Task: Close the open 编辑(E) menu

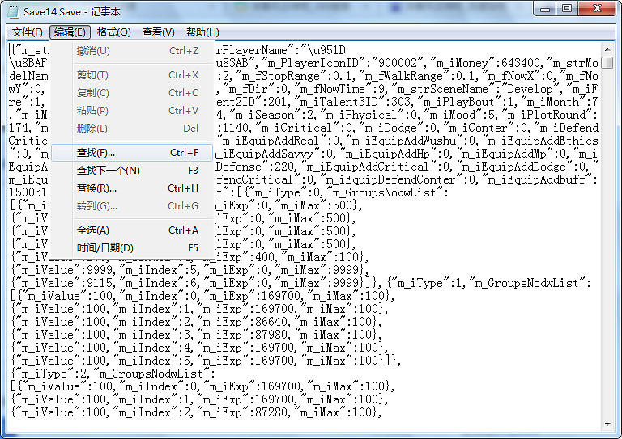Action: coord(69,32)
